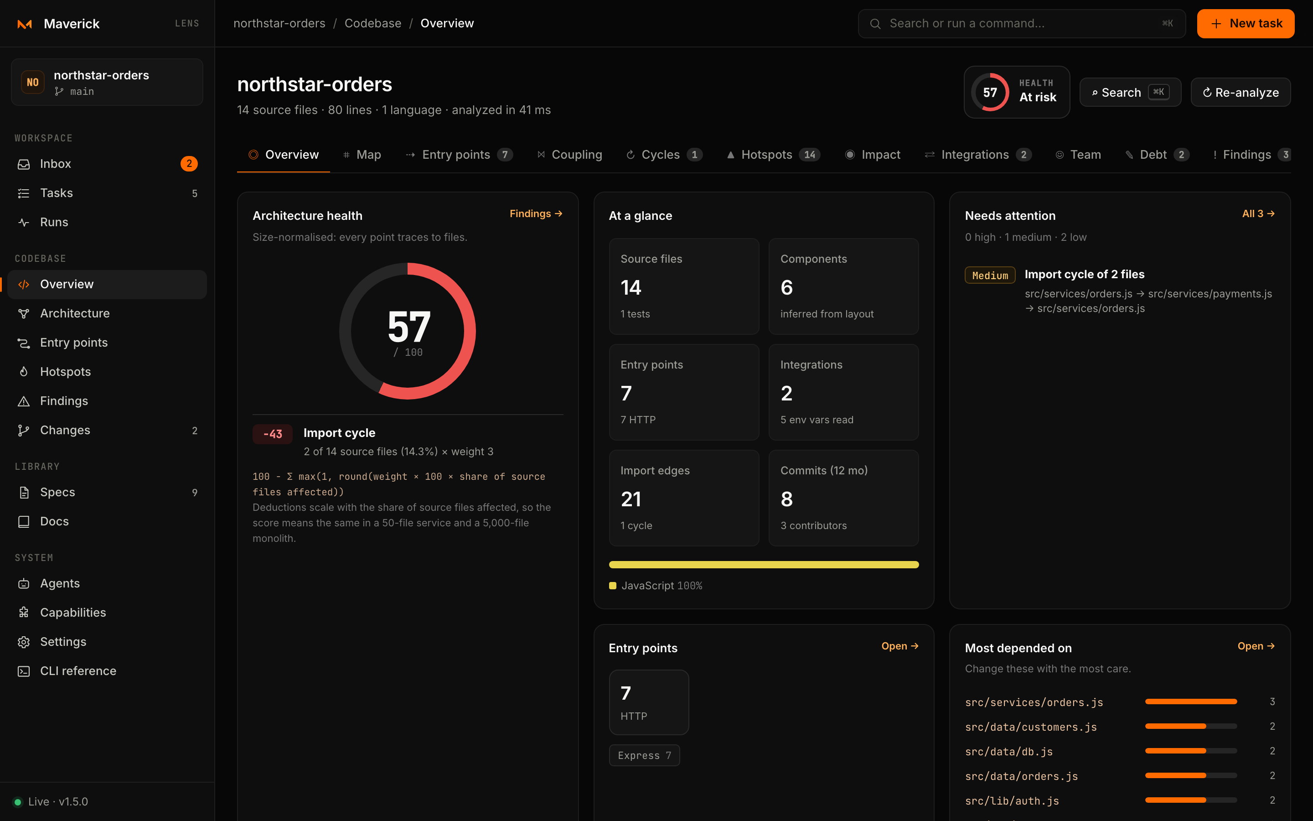This screenshot has width=1313, height=821.
Task: Open the northstar-orders repo switcher
Action: click(107, 82)
